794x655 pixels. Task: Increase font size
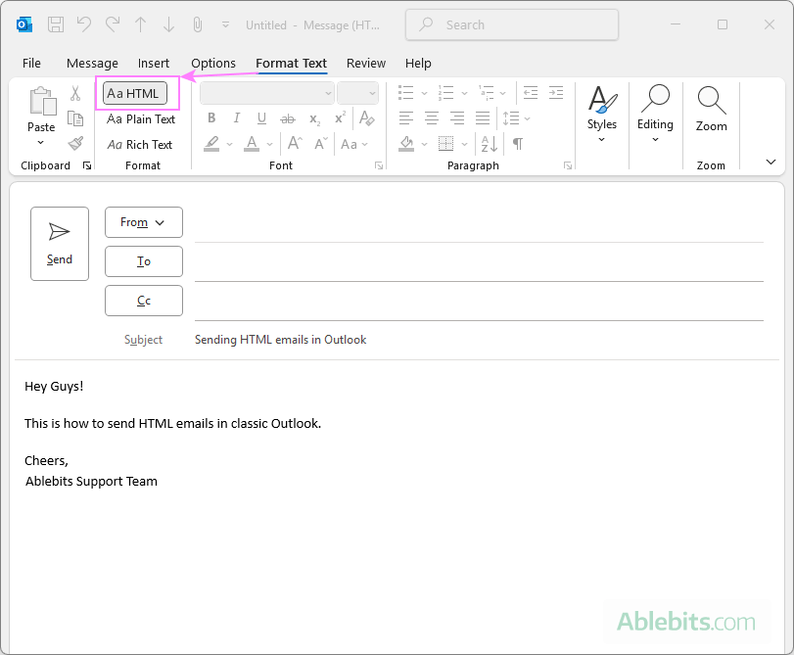(x=295, y=144)
